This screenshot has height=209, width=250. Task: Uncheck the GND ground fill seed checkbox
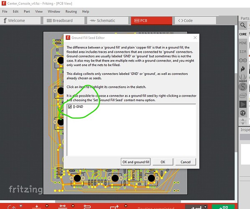point(70,107)
